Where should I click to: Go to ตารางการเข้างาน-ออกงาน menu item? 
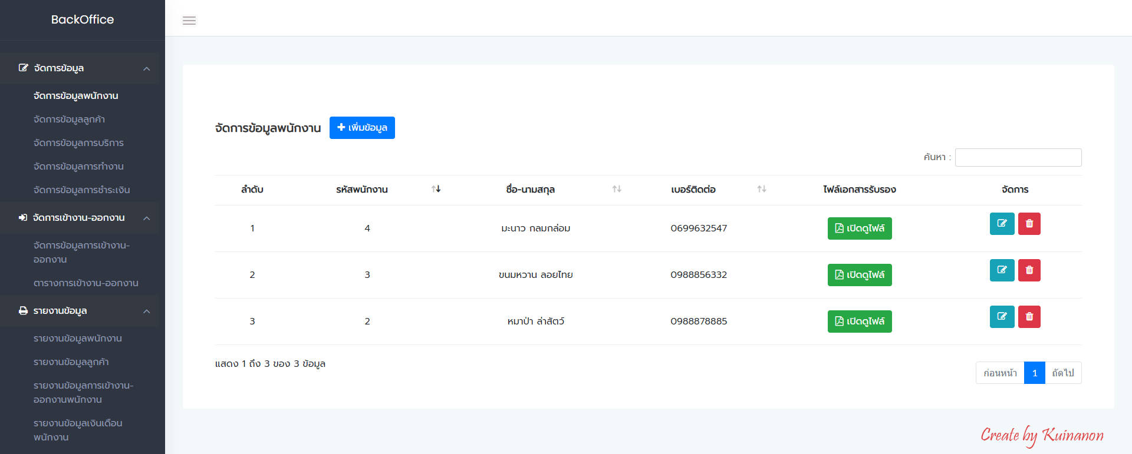click(x=86, y=283)
